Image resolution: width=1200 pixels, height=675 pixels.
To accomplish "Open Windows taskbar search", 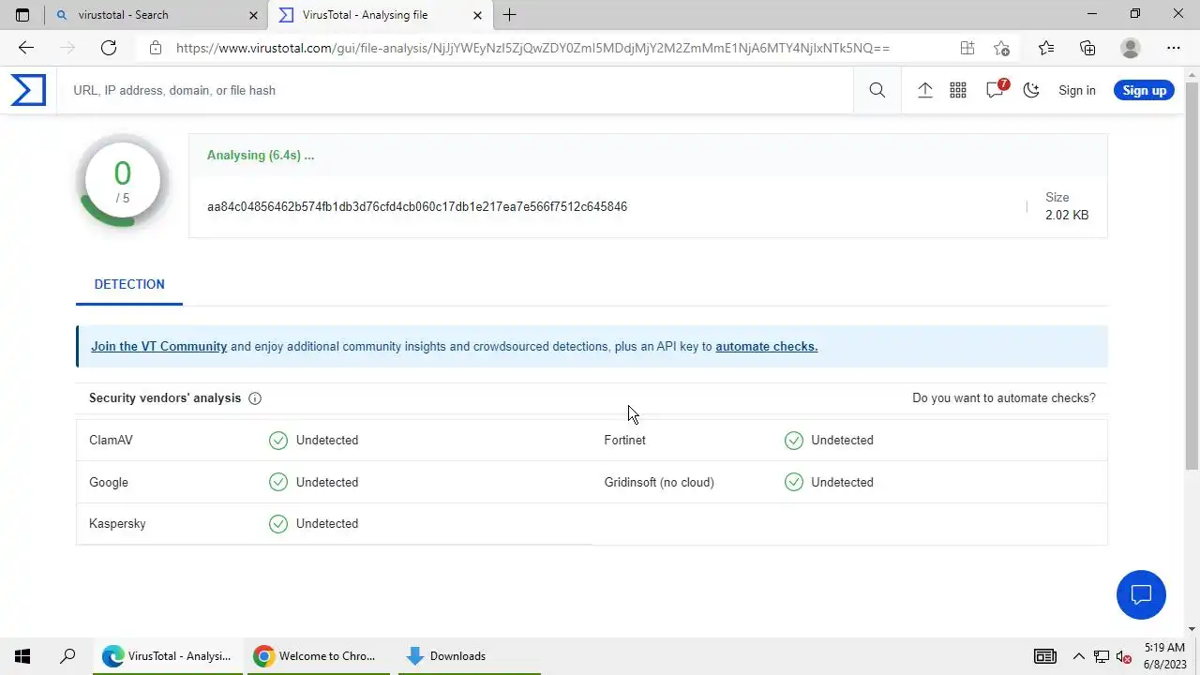I will 67,656.
